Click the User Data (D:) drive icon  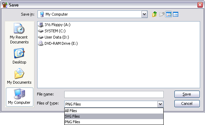pyautogui.click(x=41, y=37)
